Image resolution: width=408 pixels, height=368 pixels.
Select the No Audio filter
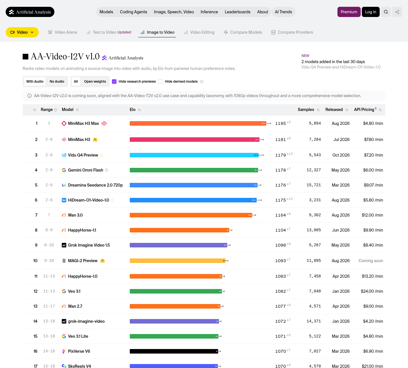(x=57, y=82)
